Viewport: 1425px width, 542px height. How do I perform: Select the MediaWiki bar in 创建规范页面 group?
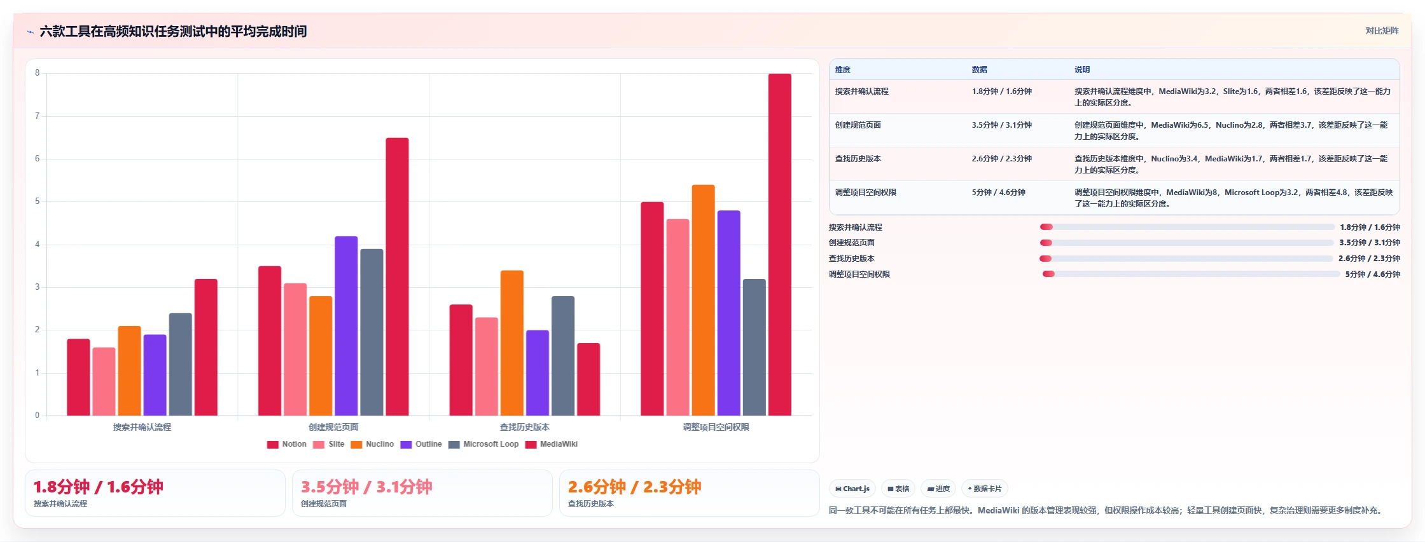[x=397, y=276]
